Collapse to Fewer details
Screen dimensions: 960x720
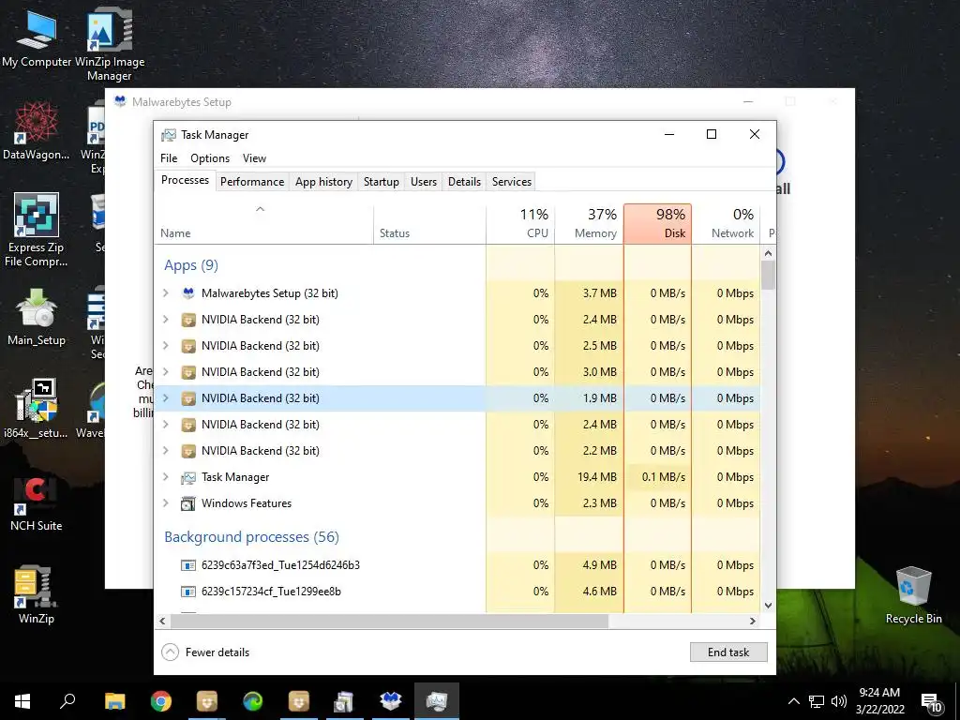(x=205, y=652)
